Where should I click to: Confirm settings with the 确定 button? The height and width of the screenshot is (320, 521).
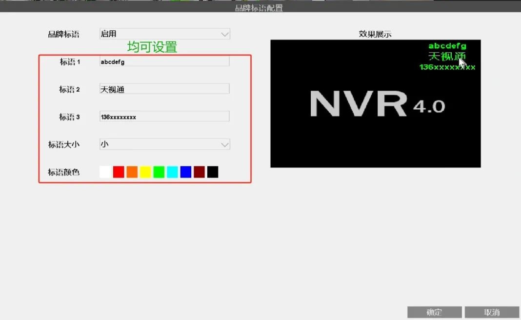pos(434,312)
